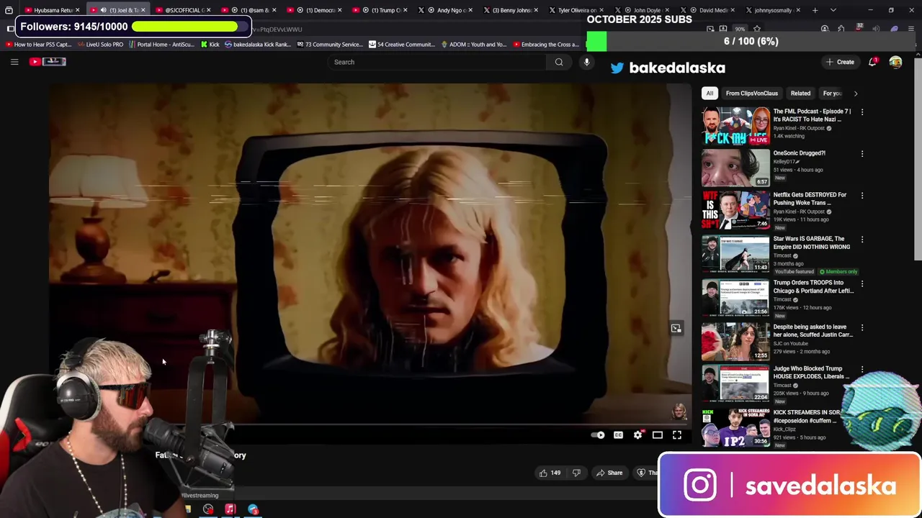The height and width of the screenshot is (518, 922).
Task: Open options for Despite being asked video
Action: (x=861, y=327)
